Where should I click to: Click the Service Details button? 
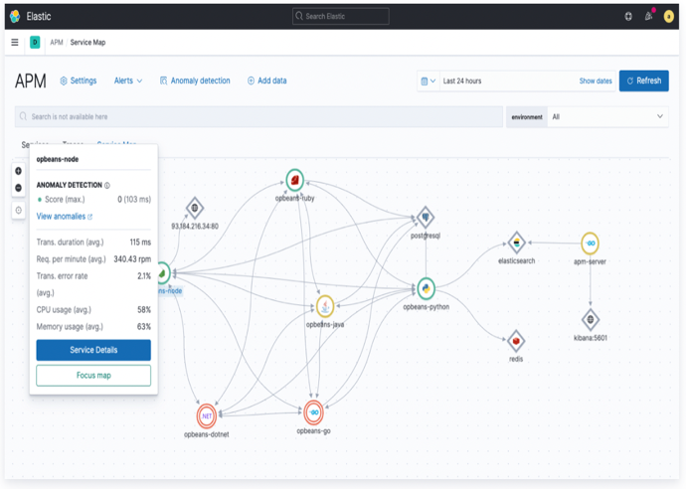(93, 350)
